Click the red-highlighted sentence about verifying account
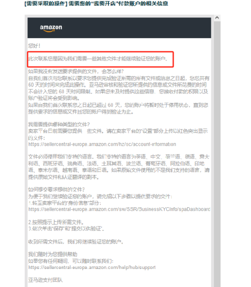 (98, 59)
